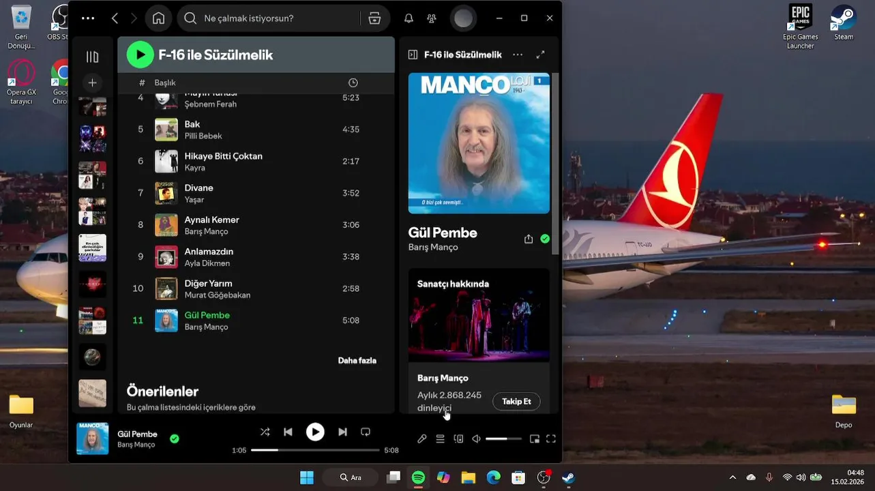Open artist link Ayla Dikmen
Screen dimensions: 875x491
coord(207,263)
